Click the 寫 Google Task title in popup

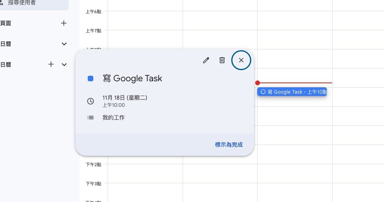tap(132, 78)
